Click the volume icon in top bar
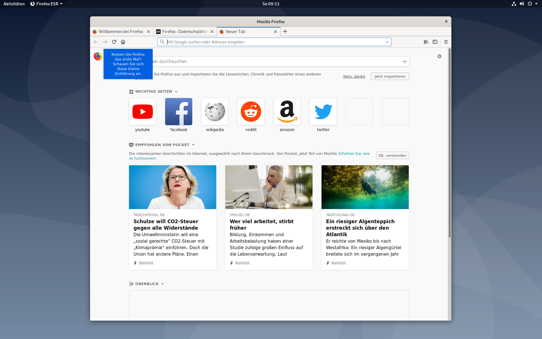 pyautogui.click(x=522, y=4)
